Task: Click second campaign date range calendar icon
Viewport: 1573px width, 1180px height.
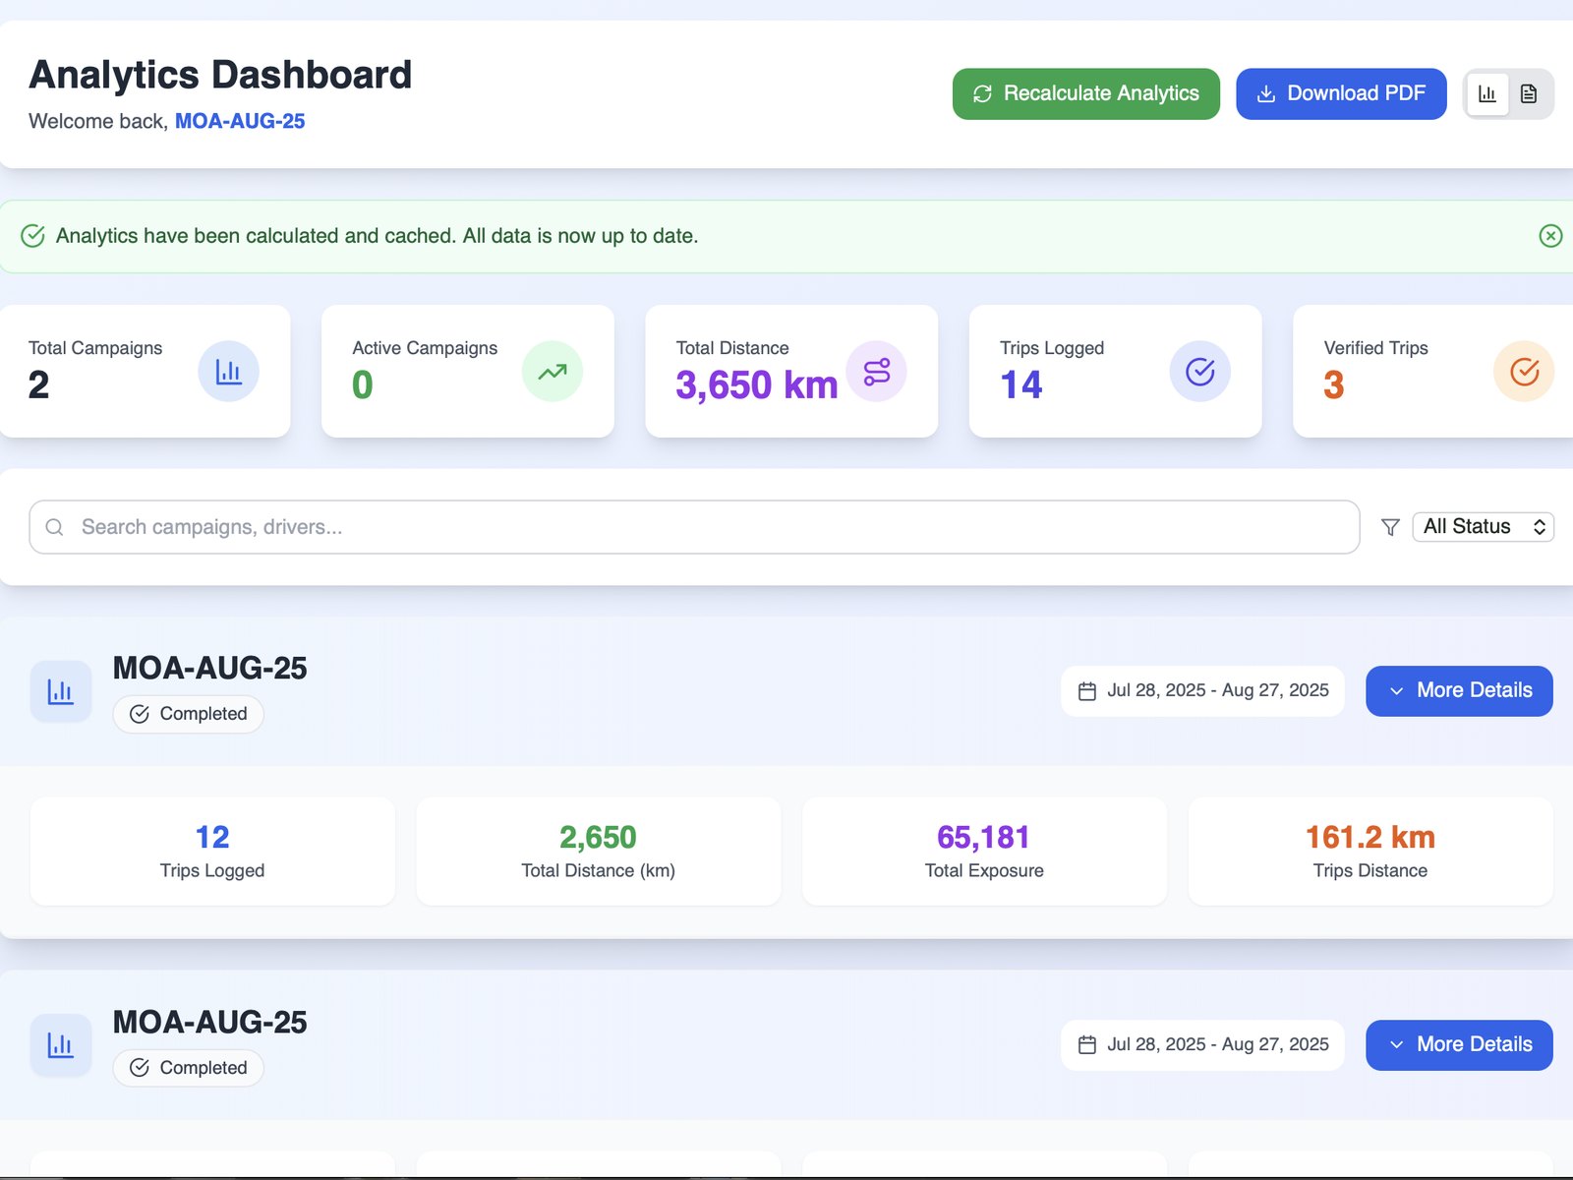Action: point(1087,1045)
